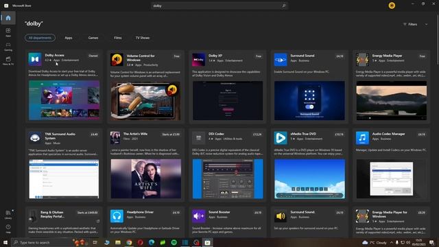Click the microphone icon in the system tray
The image size is (439, 247).
pos(397,242)
